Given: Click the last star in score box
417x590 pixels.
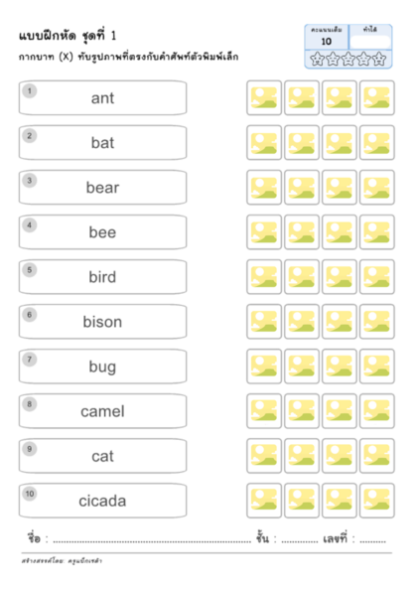Looking at the screenshot, I should click(379, 59).
